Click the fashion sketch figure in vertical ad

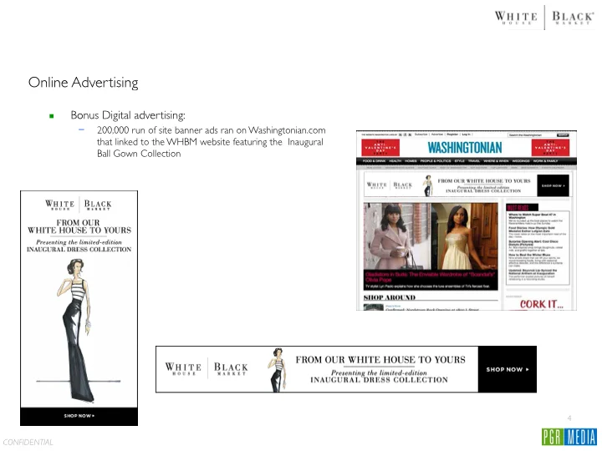(78, 331)
